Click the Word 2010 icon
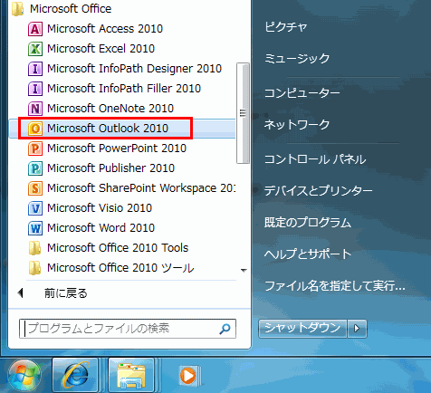The height and width of the screenshot is (393, 431). tap(35, 228)
